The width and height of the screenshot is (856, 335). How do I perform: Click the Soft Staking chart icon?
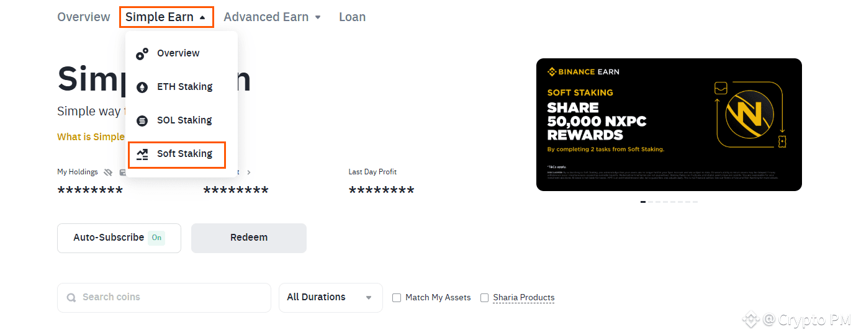[x=142, y=154]
